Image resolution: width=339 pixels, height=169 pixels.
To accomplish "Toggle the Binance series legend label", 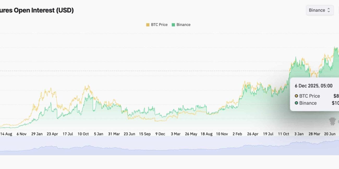I will click(183, 25).
